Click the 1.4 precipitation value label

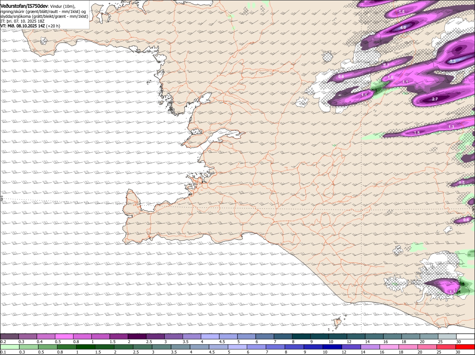364,95
